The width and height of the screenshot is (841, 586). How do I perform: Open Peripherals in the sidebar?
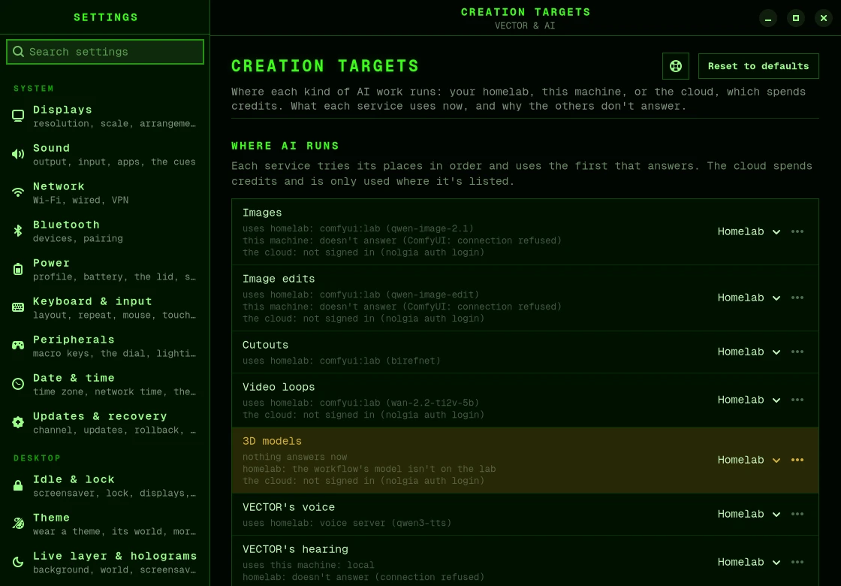[x=104, y=346]
